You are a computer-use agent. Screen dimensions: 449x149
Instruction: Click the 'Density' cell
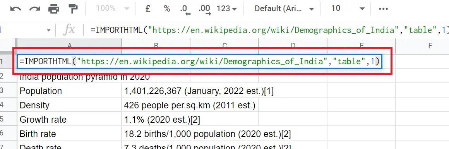pos(69,105)
